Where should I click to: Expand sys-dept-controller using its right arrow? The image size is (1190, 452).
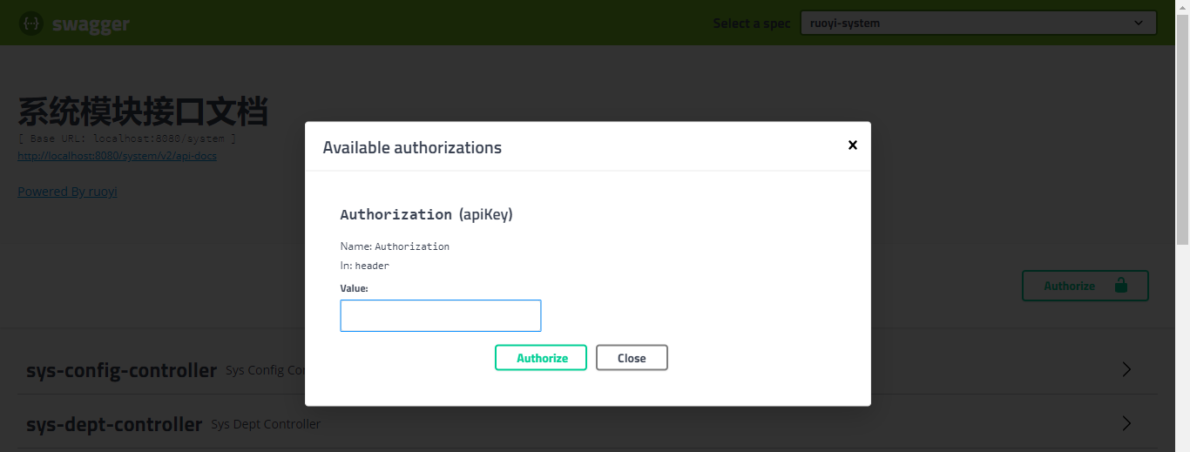point(1126,423)
